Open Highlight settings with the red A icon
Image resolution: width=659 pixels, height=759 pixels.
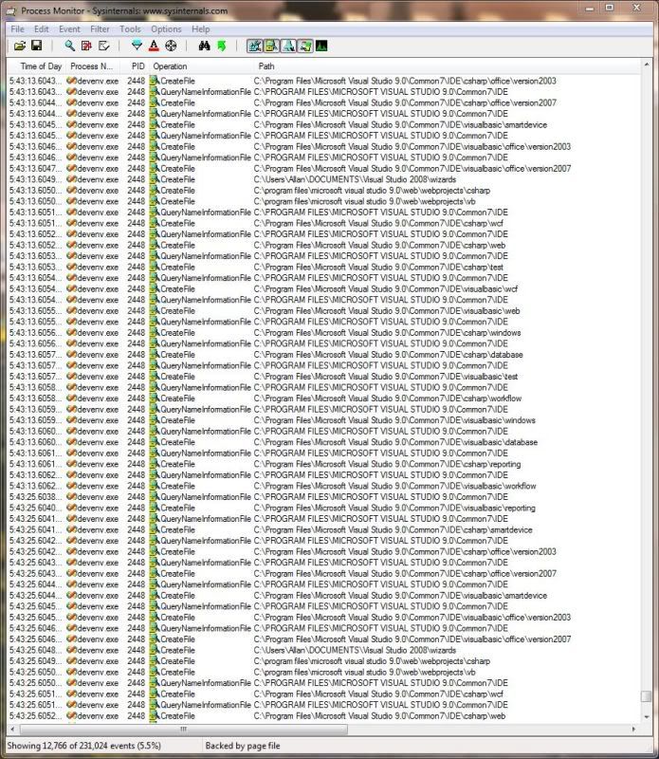click(x=154, y=46)
